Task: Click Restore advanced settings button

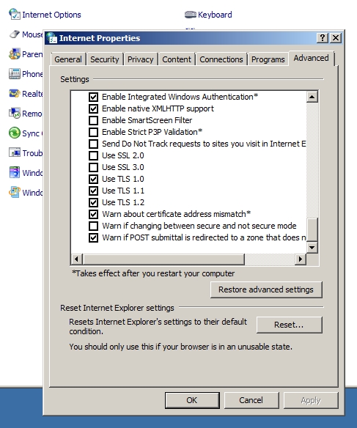Action: 266,289
